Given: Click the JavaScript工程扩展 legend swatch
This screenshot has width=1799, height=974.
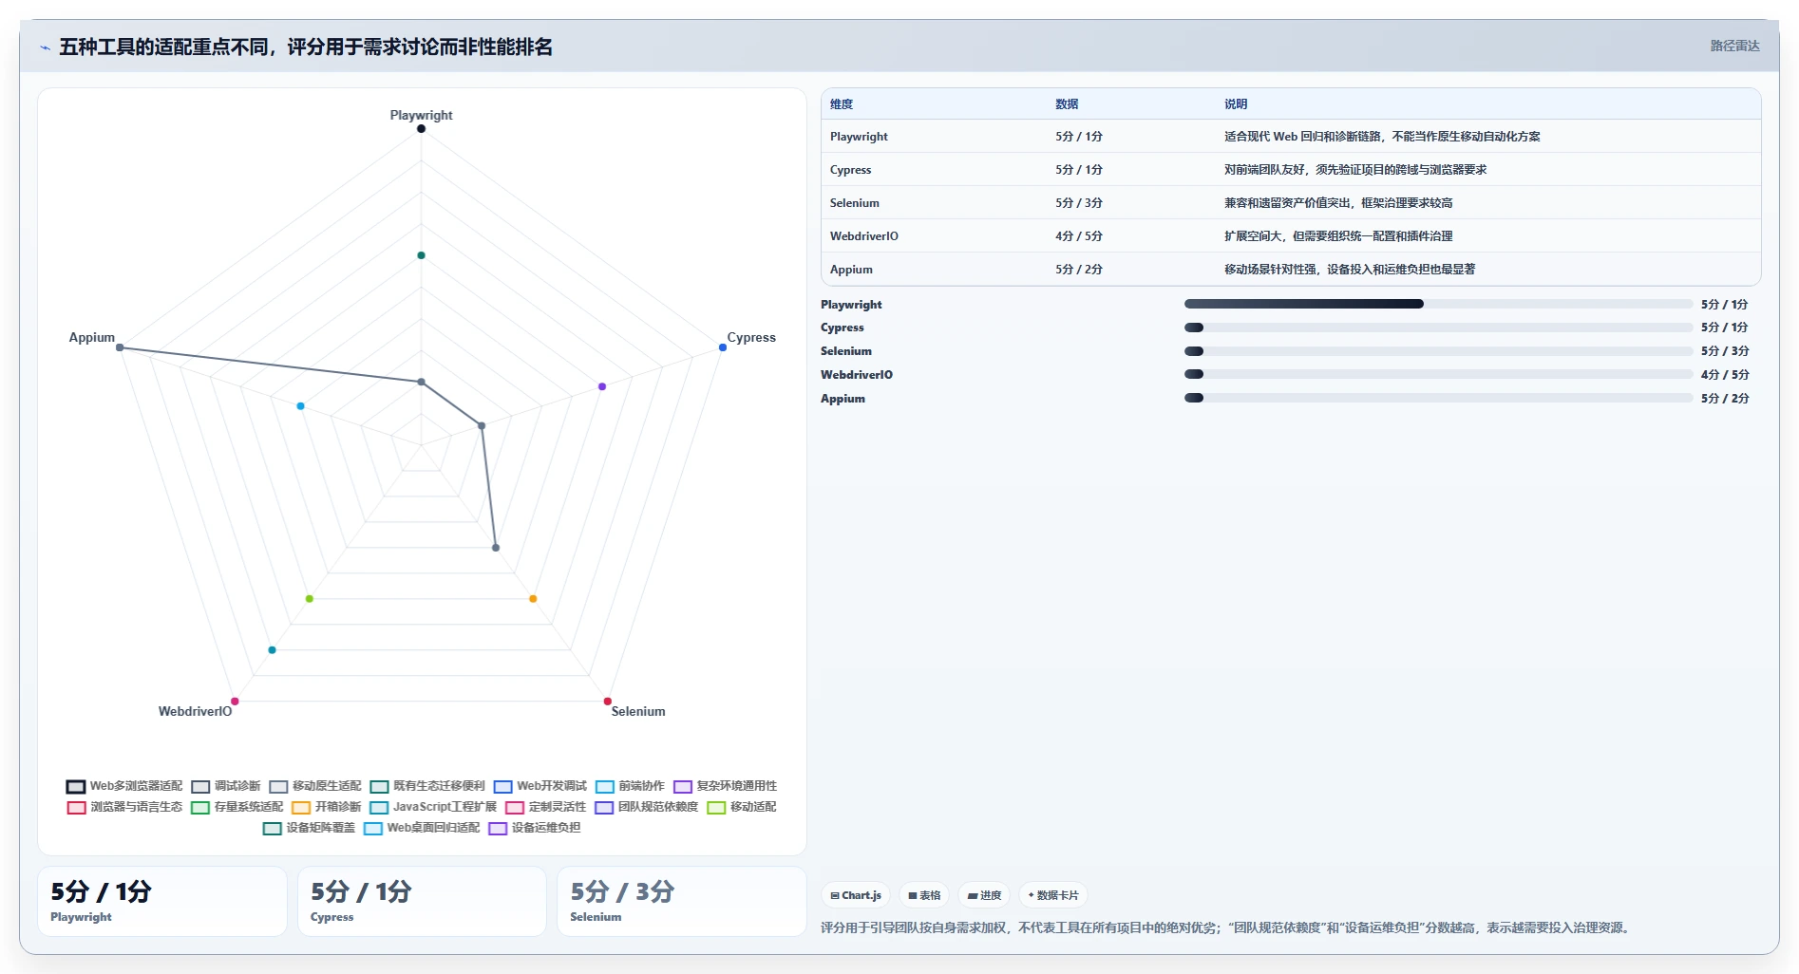Looking at the screenshot, I should click(379, 808).
